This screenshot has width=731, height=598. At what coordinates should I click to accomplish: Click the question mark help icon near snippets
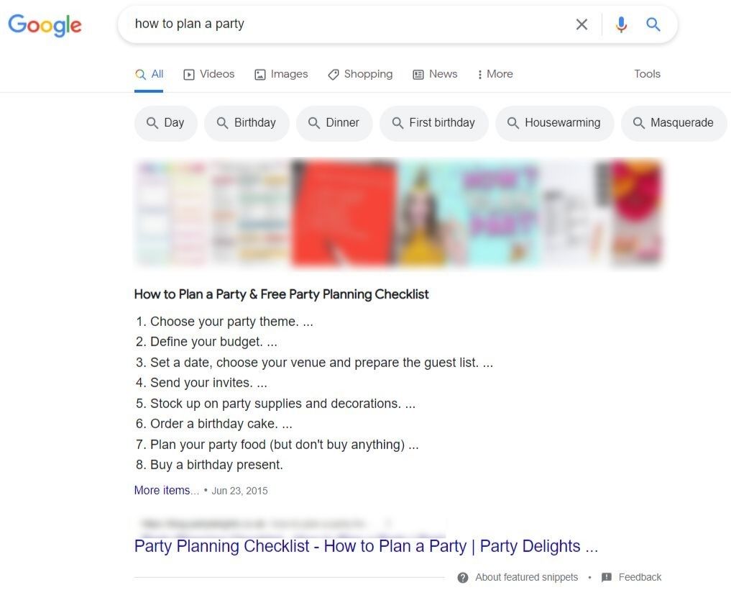pos(464,577)
